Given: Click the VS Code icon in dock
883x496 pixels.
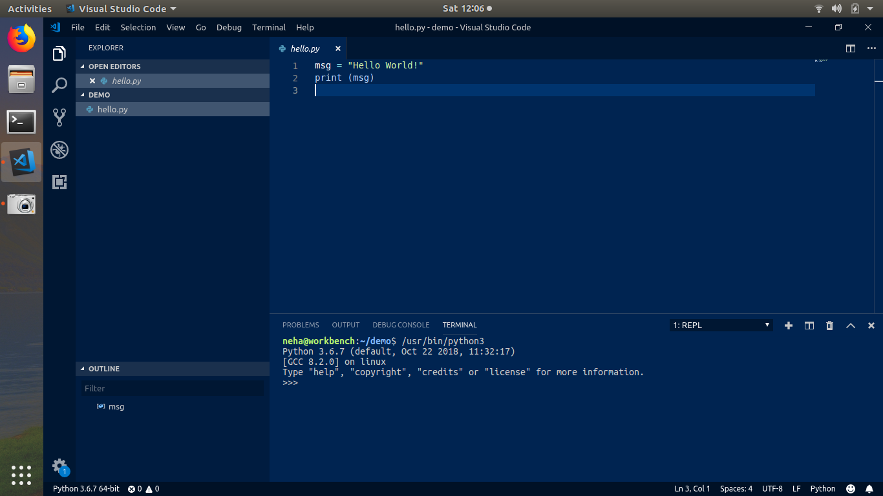Looking at the screenshot, I should pyautogui.click(x=21, y=162).
